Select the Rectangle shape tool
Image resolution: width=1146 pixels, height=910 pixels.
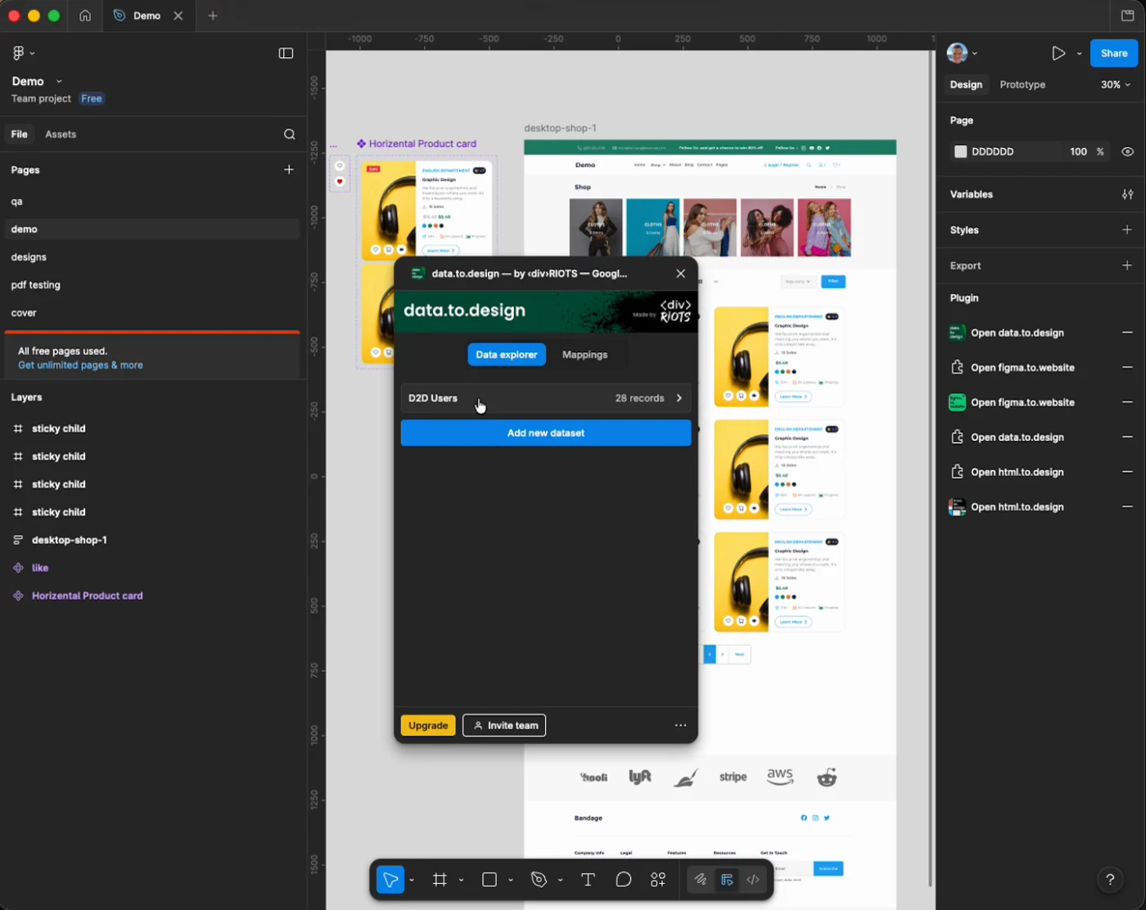(490, 880)
